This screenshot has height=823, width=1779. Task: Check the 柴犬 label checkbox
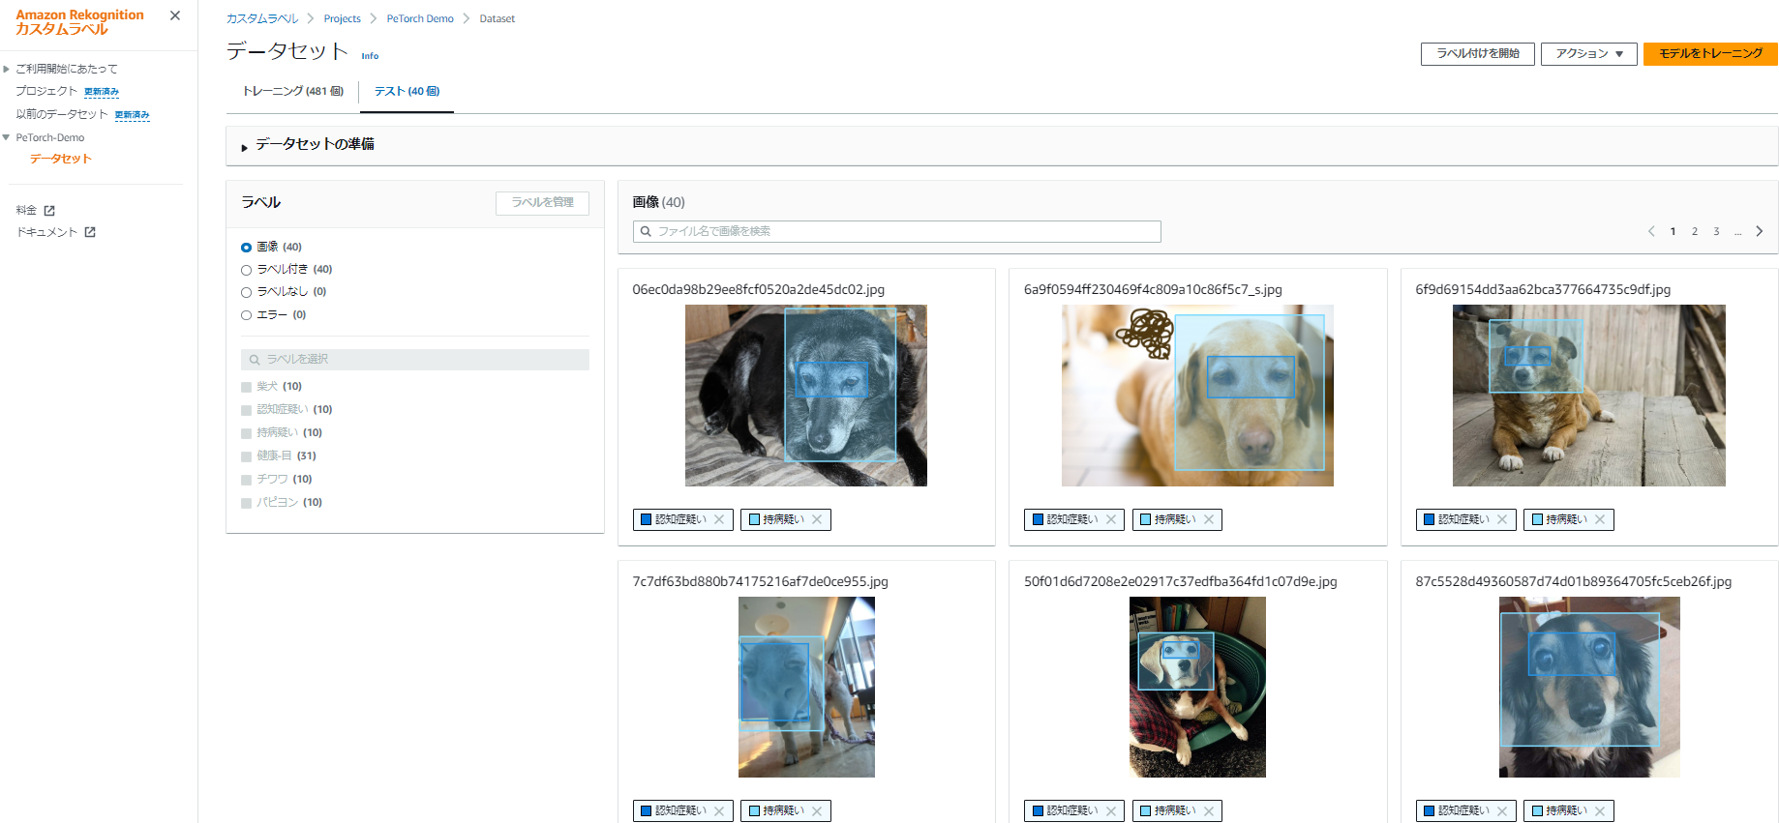pyautogui.click(x=246, y=387)
